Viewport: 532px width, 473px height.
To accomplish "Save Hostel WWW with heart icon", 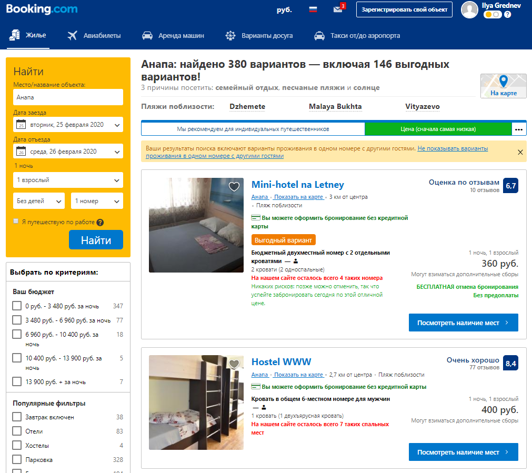I will pos(234,364).
